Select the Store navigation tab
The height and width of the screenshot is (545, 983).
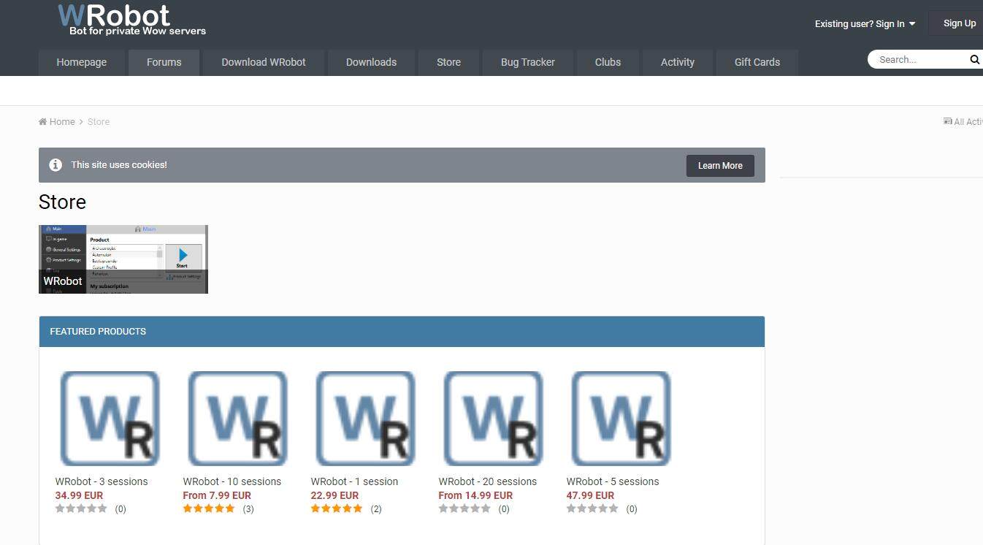pyautogui.click(x=448, y=63)
